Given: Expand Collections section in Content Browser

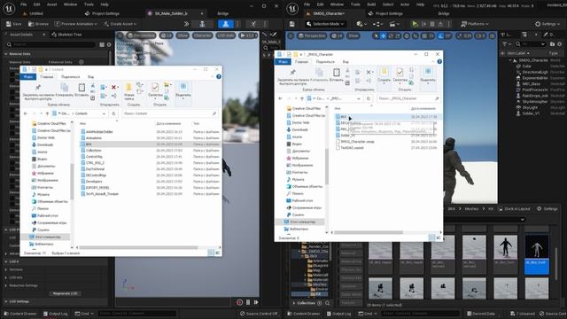Looking at the screenshot, I should (x=293, y=303).
